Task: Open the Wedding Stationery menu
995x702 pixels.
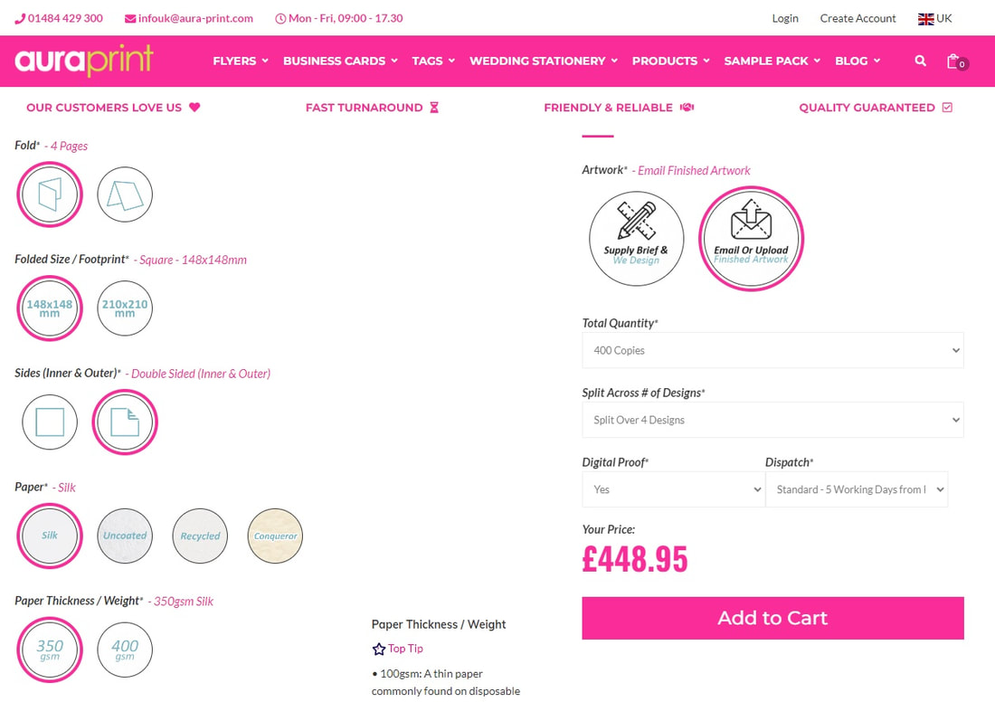Action: pyautogui.click(x=543, y=61)
